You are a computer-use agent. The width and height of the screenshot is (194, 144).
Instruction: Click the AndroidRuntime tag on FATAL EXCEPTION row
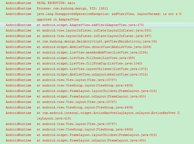tap(19, 3)
